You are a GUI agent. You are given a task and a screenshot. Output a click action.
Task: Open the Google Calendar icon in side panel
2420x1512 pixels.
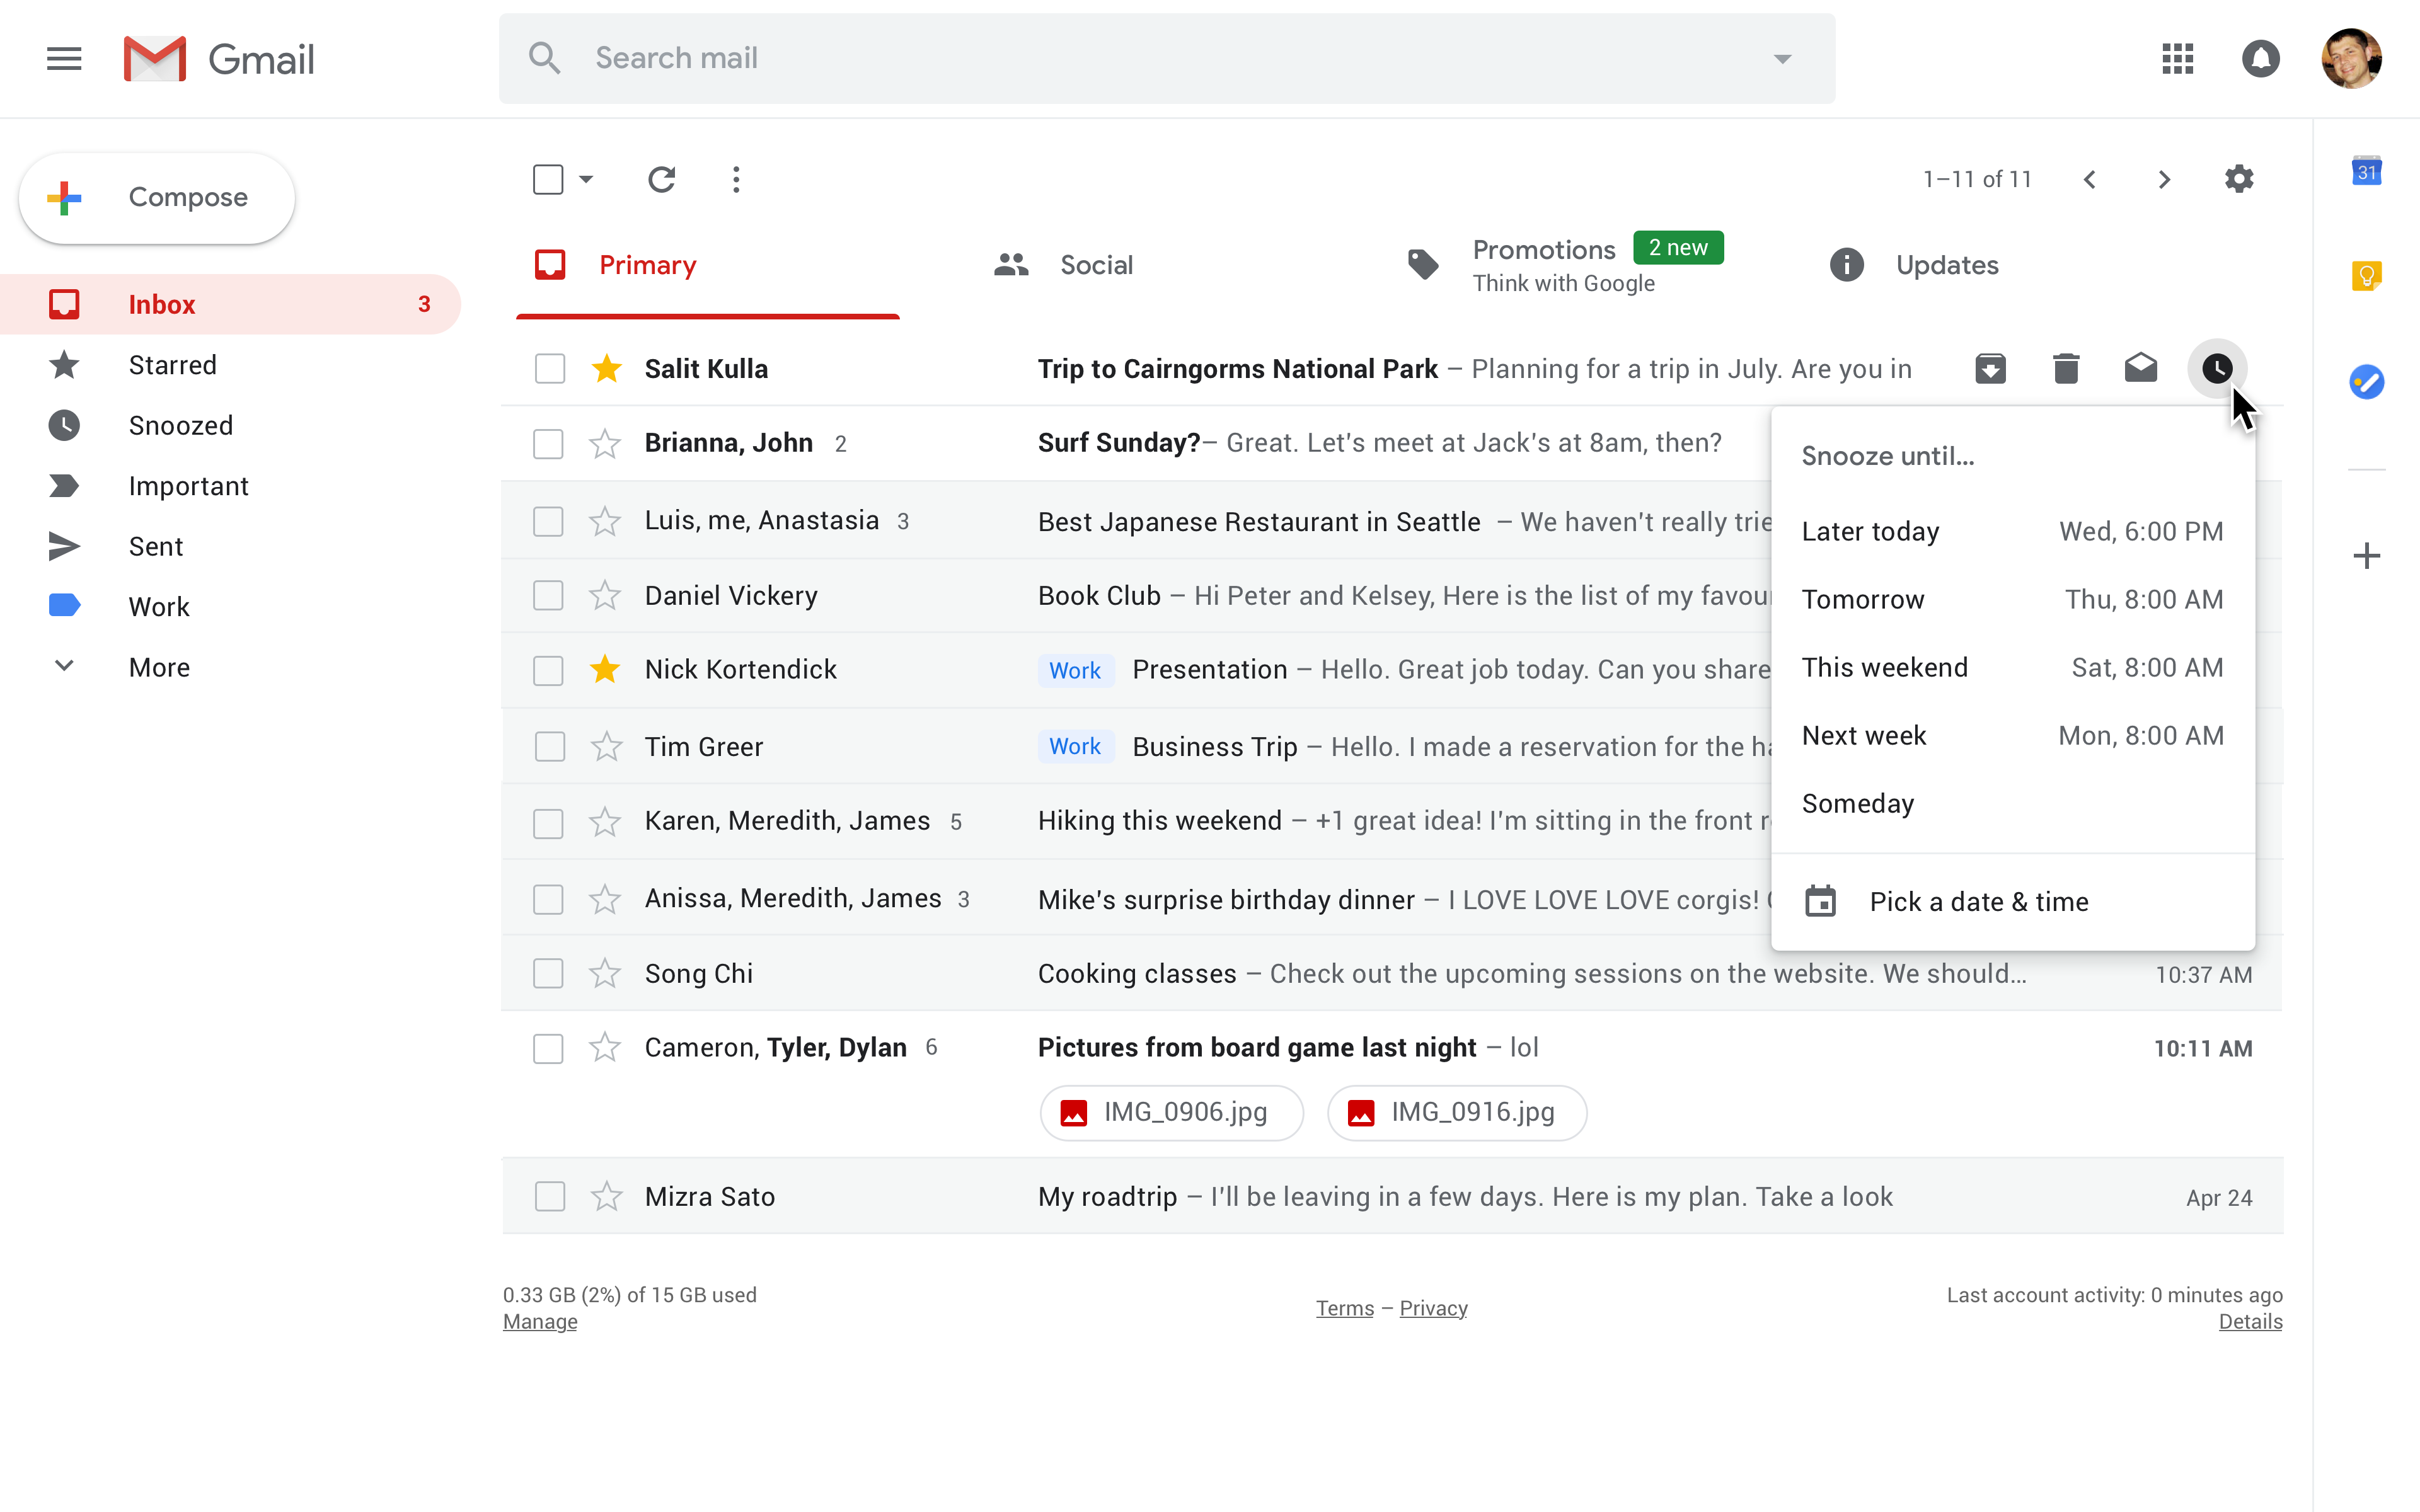click(2367, 171)
